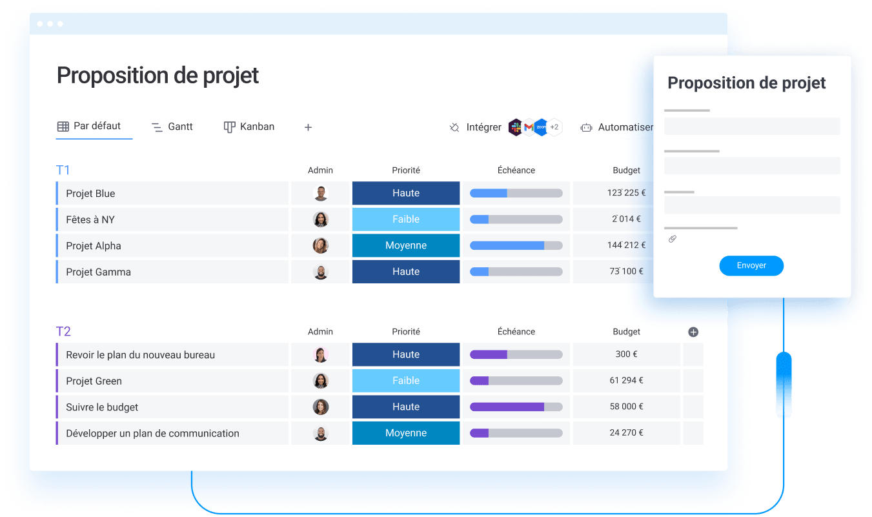872x517 pixels.
Task: Change Développer un plan priority Moyenne
Action: pyautogui.click(x=406, y=433)
